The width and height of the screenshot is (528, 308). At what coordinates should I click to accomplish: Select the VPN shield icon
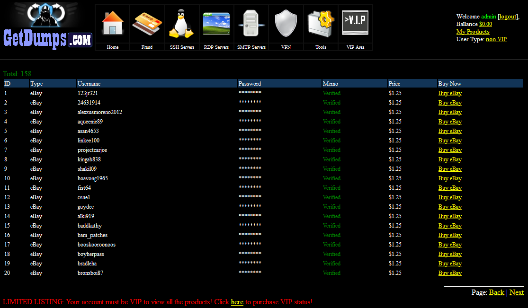tap(286, 23)
